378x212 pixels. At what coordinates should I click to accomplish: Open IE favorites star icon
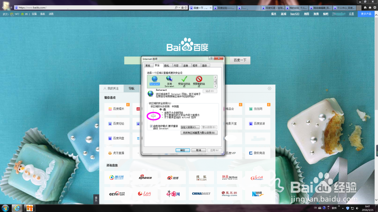click(x=370, y=8)
